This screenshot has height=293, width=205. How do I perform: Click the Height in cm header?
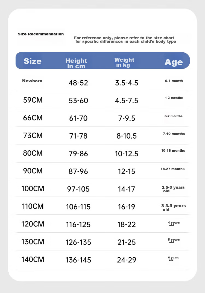tap(76, 63)
